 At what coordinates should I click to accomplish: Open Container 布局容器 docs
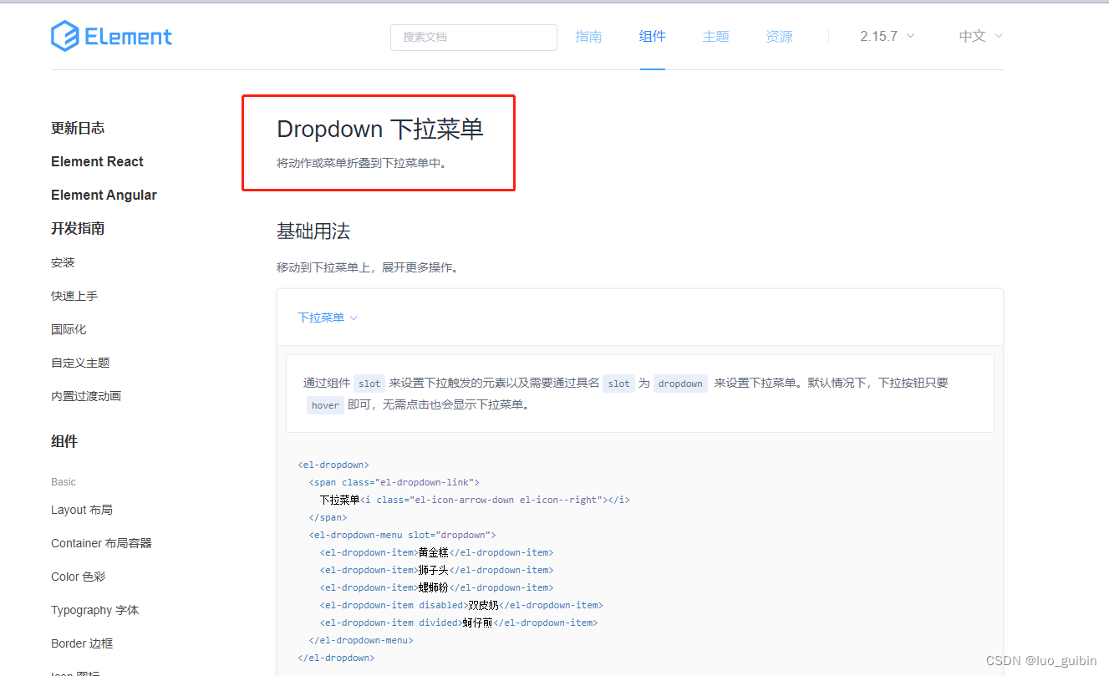(101, 542)
